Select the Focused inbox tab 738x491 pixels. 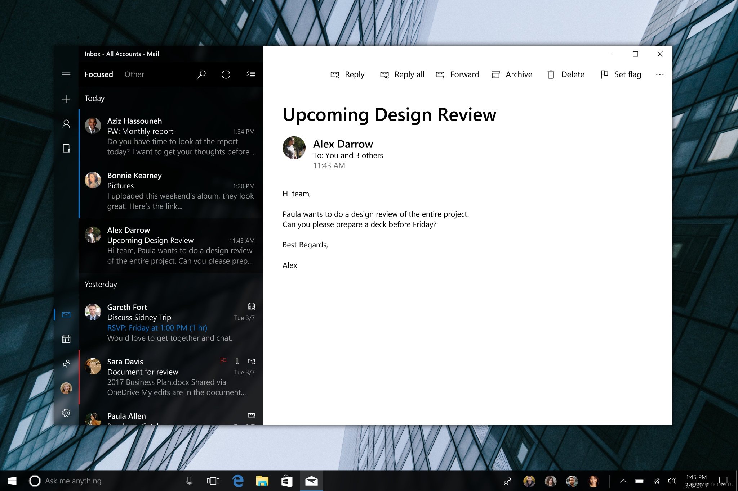[x=99, y=74]
